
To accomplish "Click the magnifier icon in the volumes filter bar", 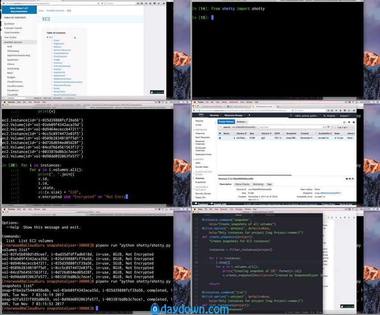I will click(220, 127).
